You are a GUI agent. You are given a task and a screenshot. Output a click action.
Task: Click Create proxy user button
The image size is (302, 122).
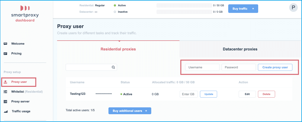click(x=275, y=67)
